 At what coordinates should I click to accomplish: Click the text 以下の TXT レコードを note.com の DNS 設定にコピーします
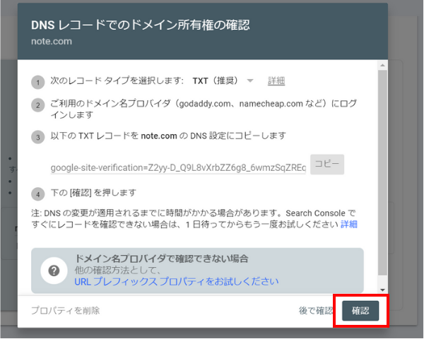[168, 136]
